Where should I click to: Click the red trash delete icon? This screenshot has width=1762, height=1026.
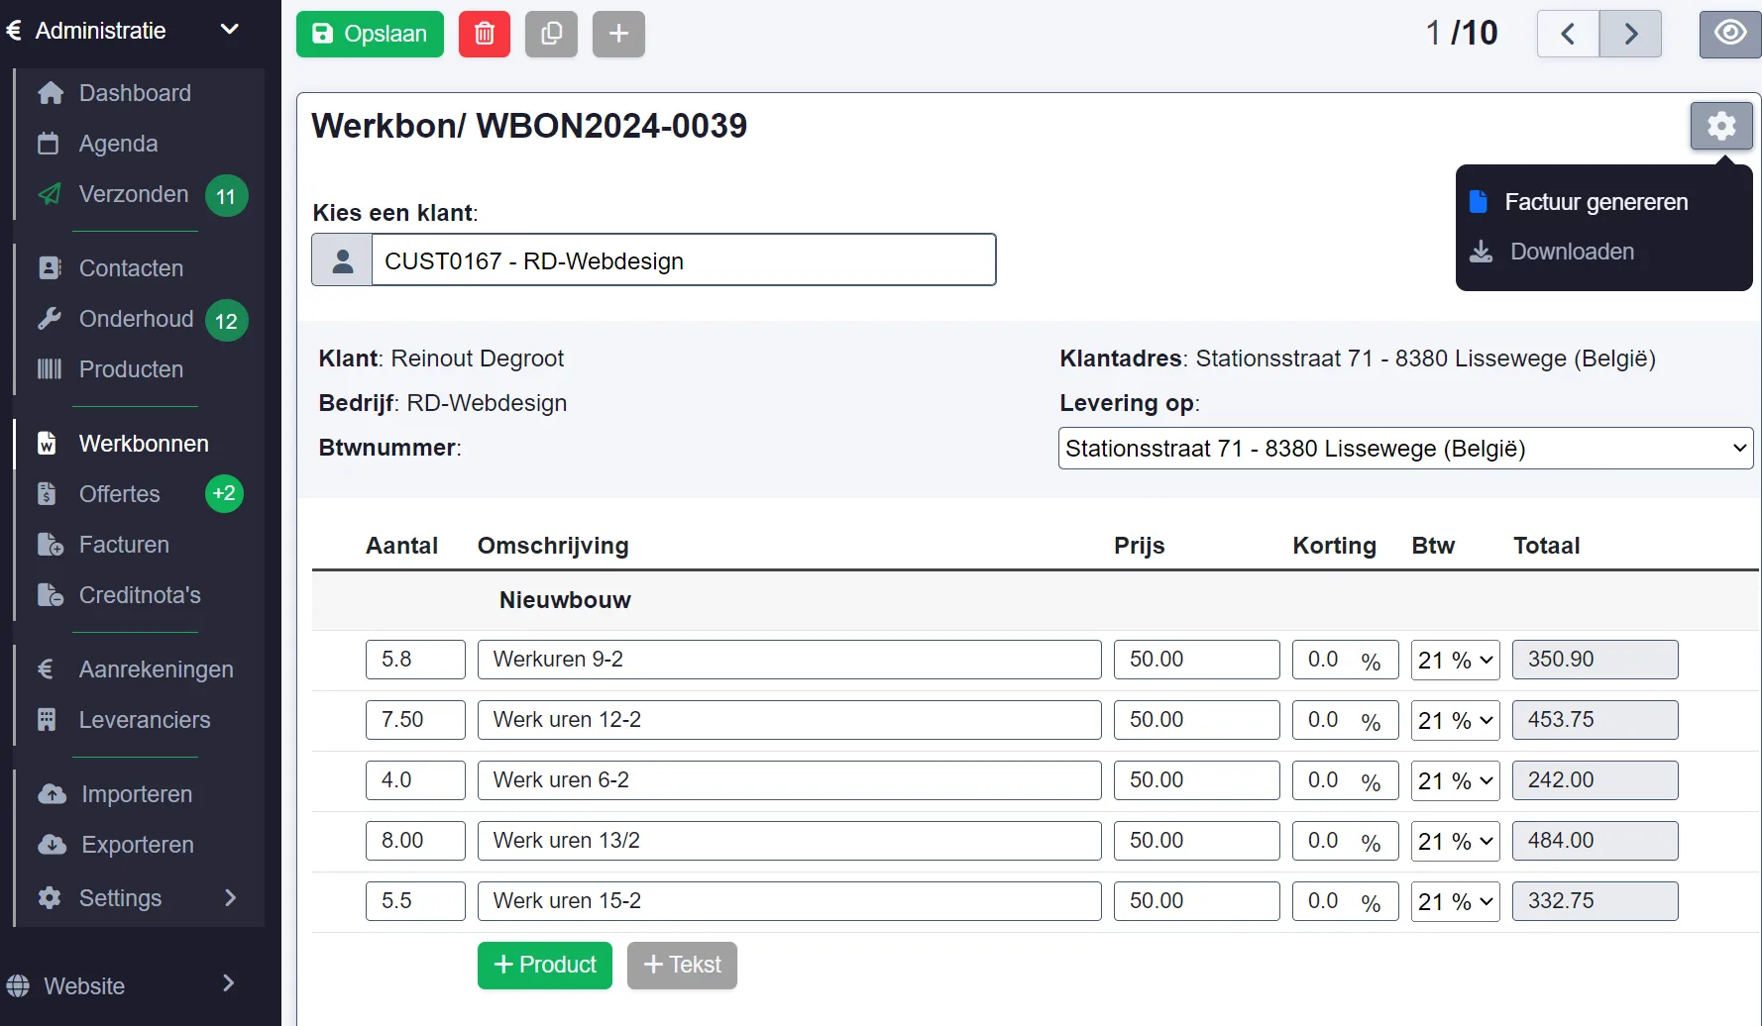click(484, 34)
